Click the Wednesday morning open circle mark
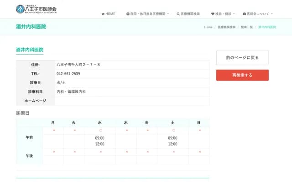292x182 pixels. [100, 131]
